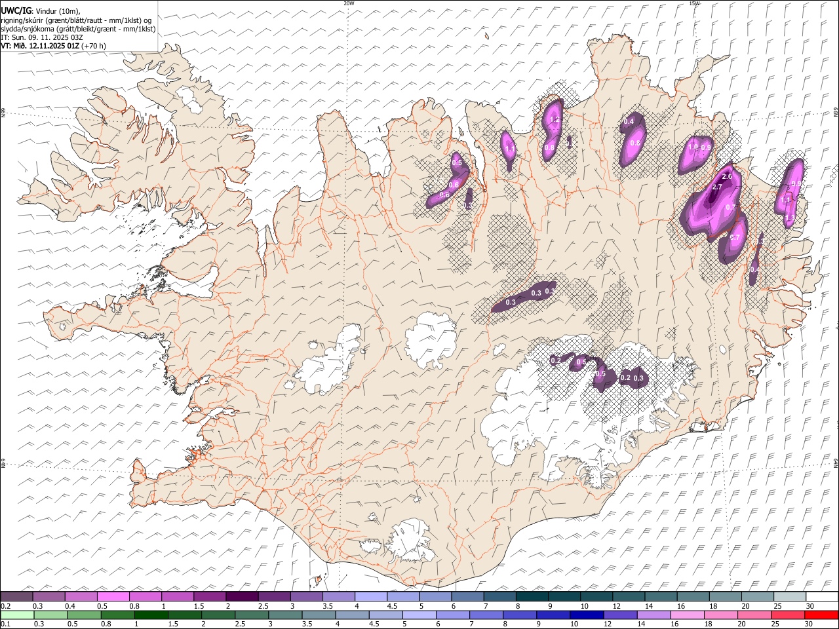
Task: Click the bright pink swatch between 0.5 and 0.8 in the top legend row
Action: pos(113,597)
